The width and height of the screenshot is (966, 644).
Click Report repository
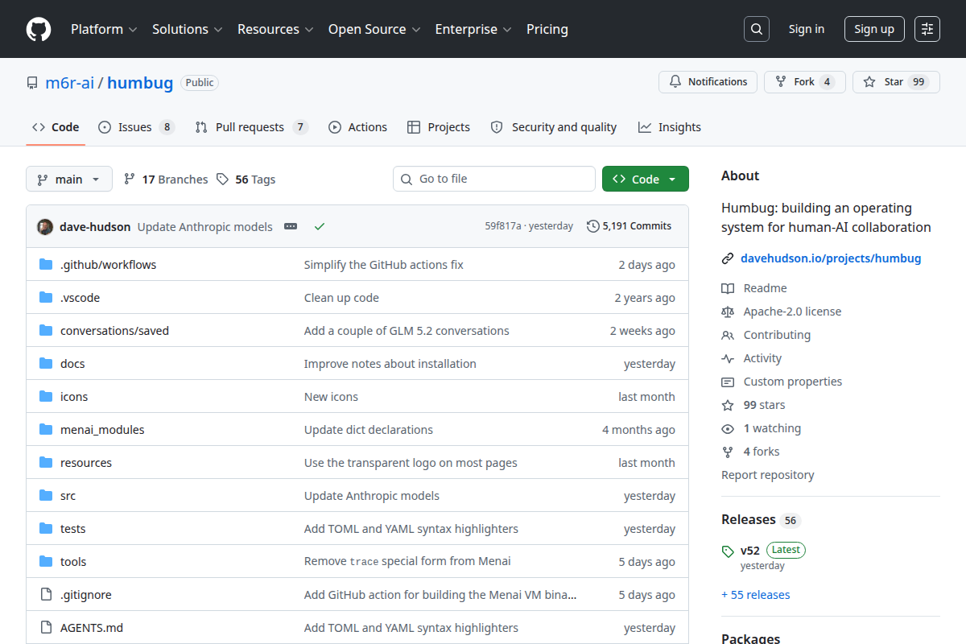(767, 475)
